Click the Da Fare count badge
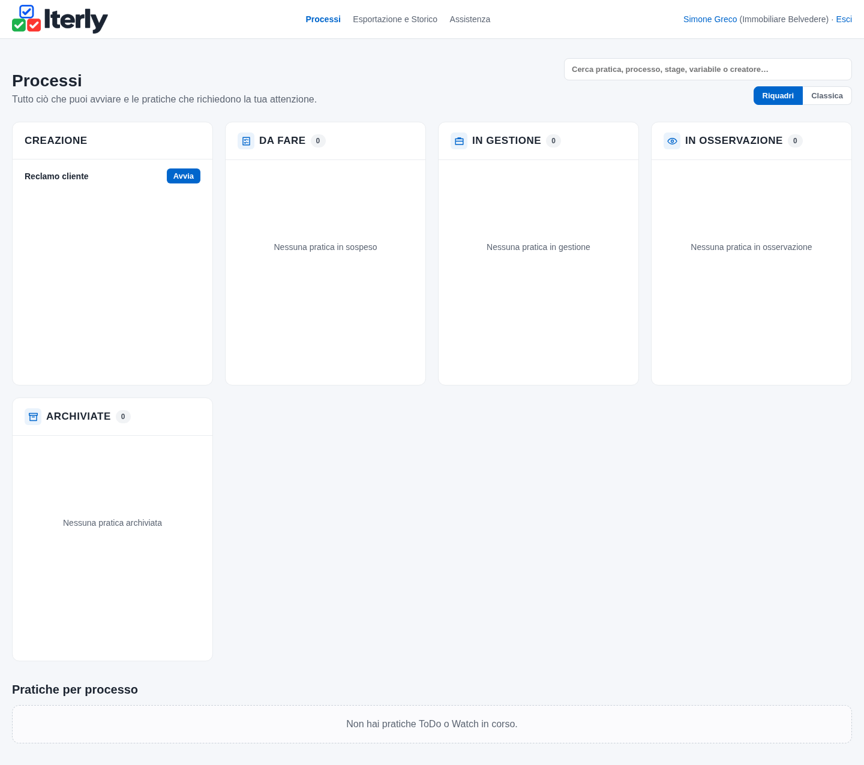The image size is (864, 765). 318,141
